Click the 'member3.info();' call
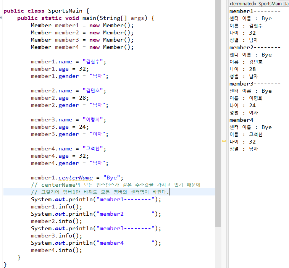289x268 pixels. coord(57,236)
